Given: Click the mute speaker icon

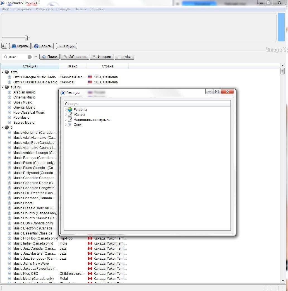Looking at the screenshot, I should tap(4, 46).
